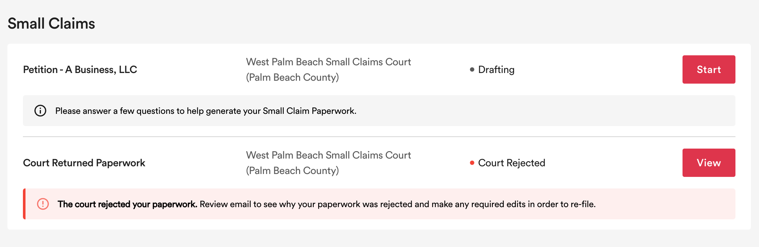Click the gray dot beside Drafting

point(472,69)
